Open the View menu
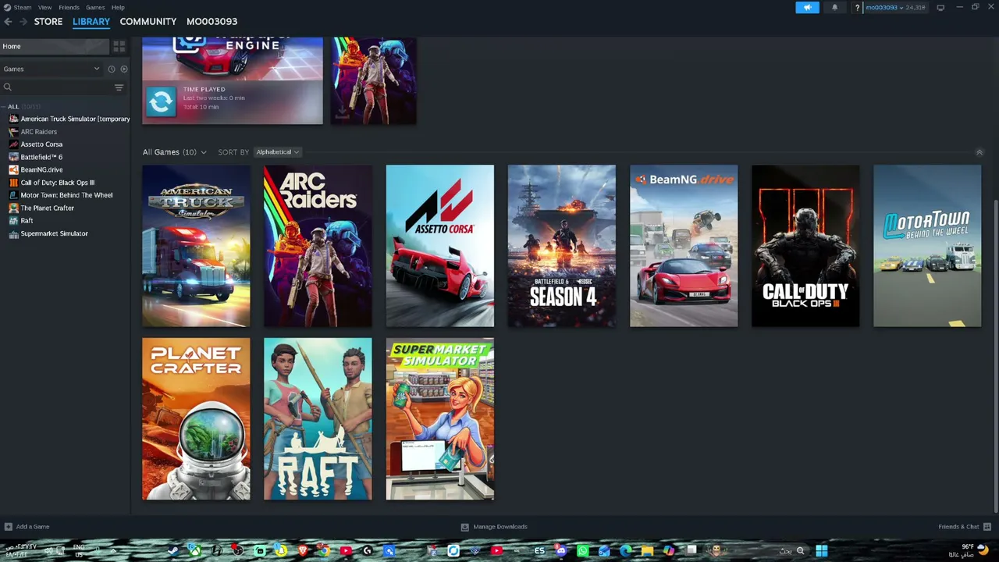The height and width of the screenshot is (562, 999). pyautogui.click(x=45, y=8)
